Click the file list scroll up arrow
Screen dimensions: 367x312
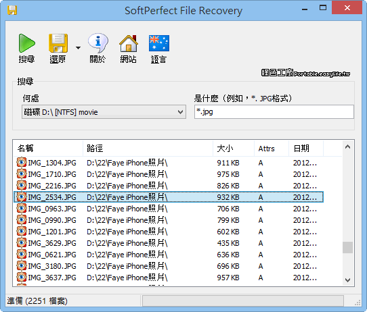348,147
